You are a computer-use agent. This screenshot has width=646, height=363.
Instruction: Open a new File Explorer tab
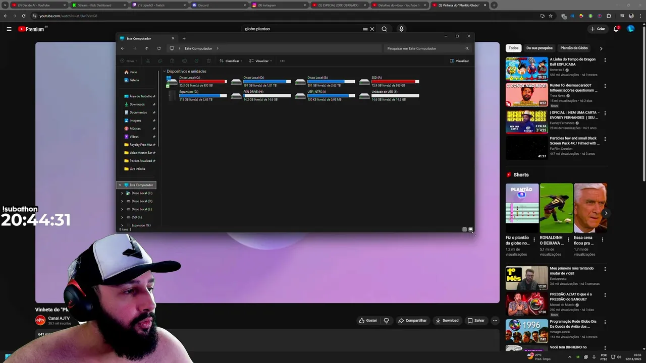pos(184,38)
